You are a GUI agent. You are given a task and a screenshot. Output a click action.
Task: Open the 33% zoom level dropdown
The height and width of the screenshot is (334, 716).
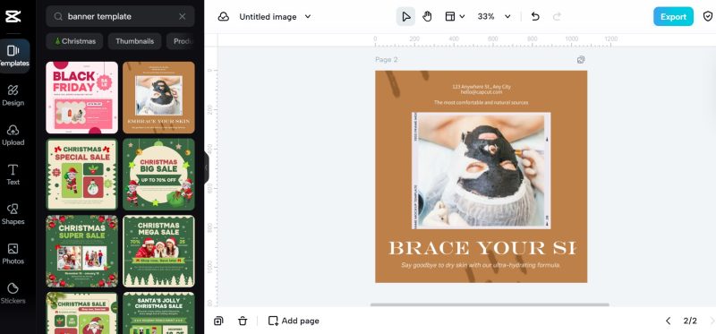point(494,17)
